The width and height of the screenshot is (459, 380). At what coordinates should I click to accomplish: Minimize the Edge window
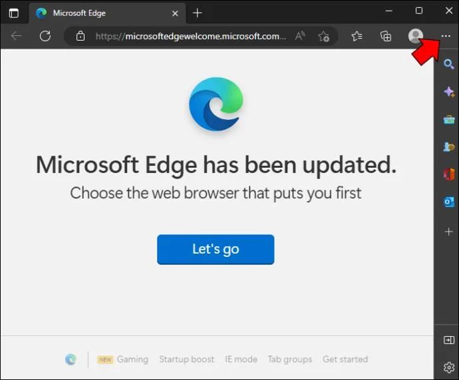click(x=388, y=11)
